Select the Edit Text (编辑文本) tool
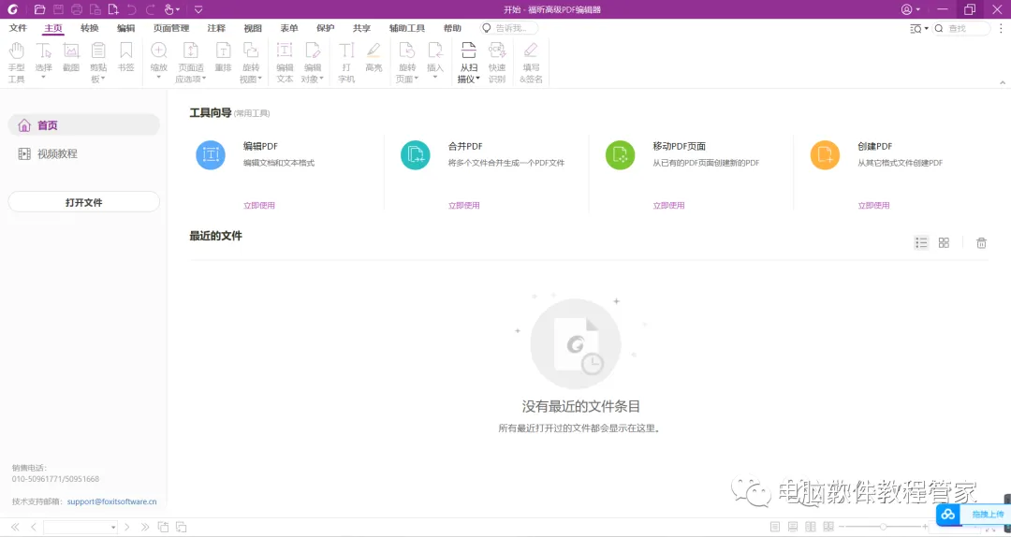Image resolution: width=1011 pixels, height=537 pixels. (285, 64)
